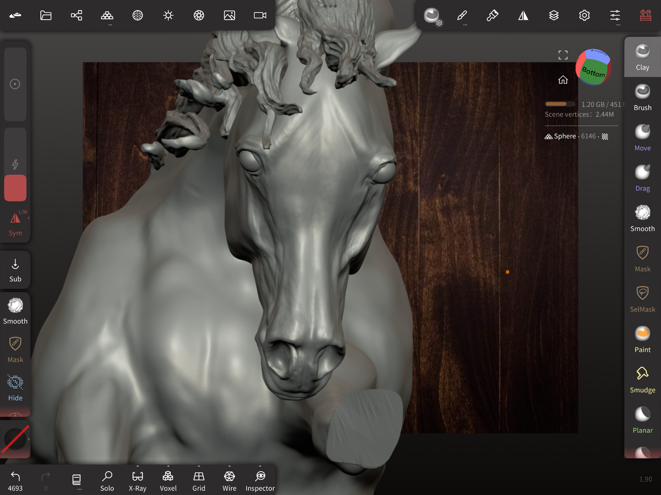661x495 pixels.
Task: Open the Inspector from the bottom bar
Action: click(x=260, y=479)
